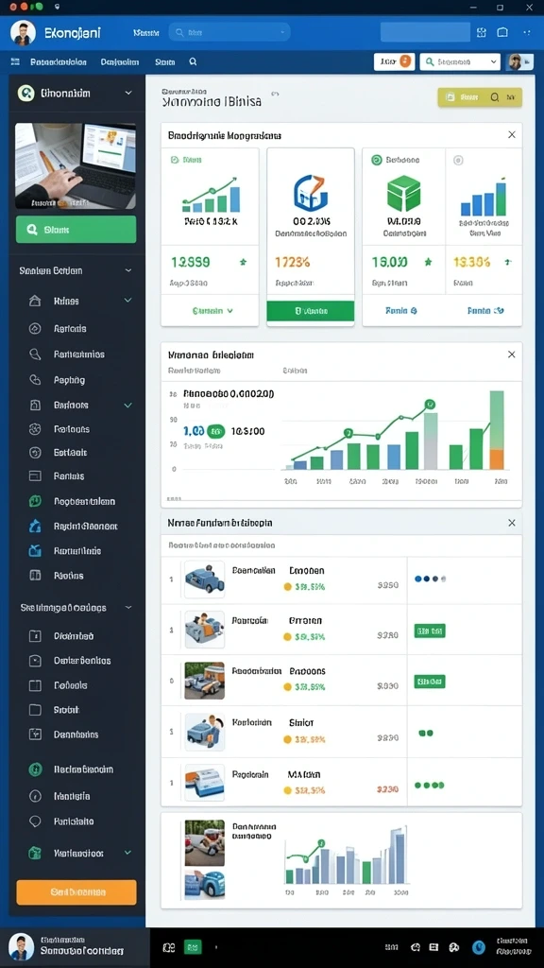This screenshot has height=968, width=544.
Task: Click the orange button at the sidebar bottom
Action: coord(76,892)
